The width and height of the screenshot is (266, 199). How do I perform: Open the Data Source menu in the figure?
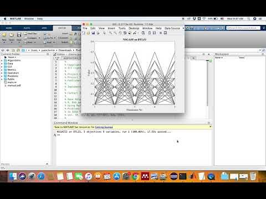(172, 28)
